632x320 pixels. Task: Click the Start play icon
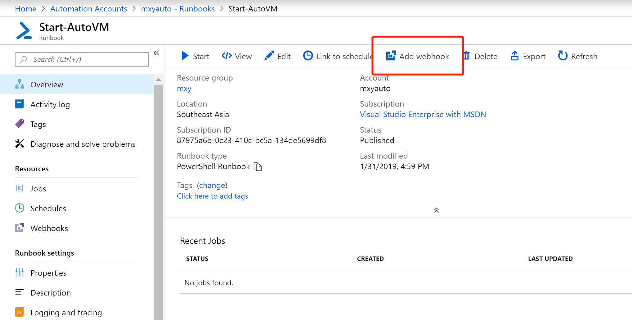185,56
